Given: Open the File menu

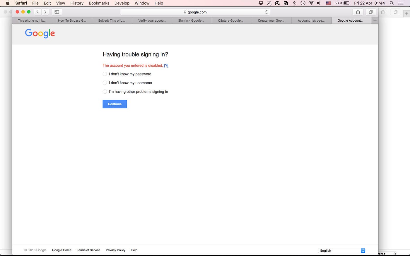Looking at the screenshot, I should click(35, 3).
